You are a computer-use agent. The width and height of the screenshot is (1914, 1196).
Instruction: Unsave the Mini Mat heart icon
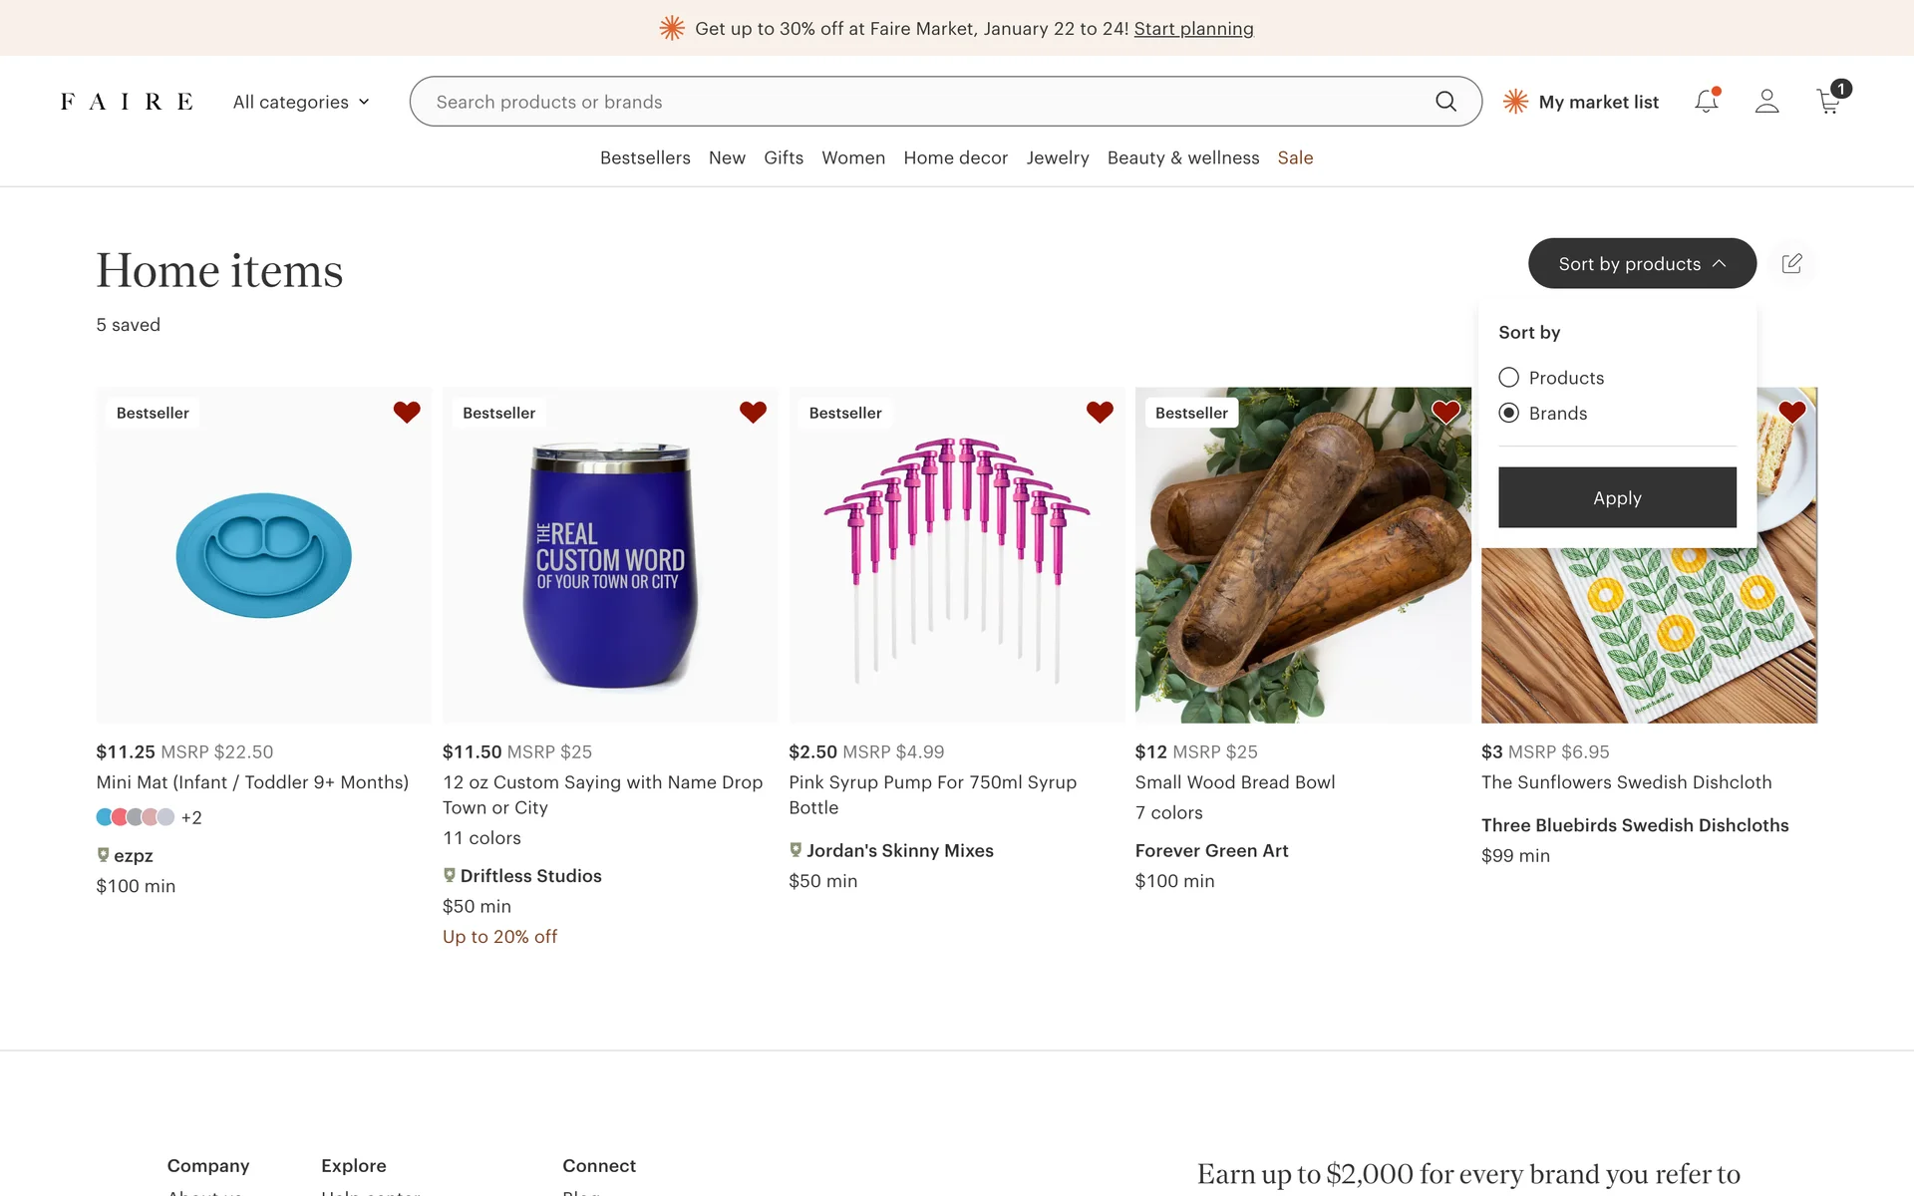[x=407, y=412]
